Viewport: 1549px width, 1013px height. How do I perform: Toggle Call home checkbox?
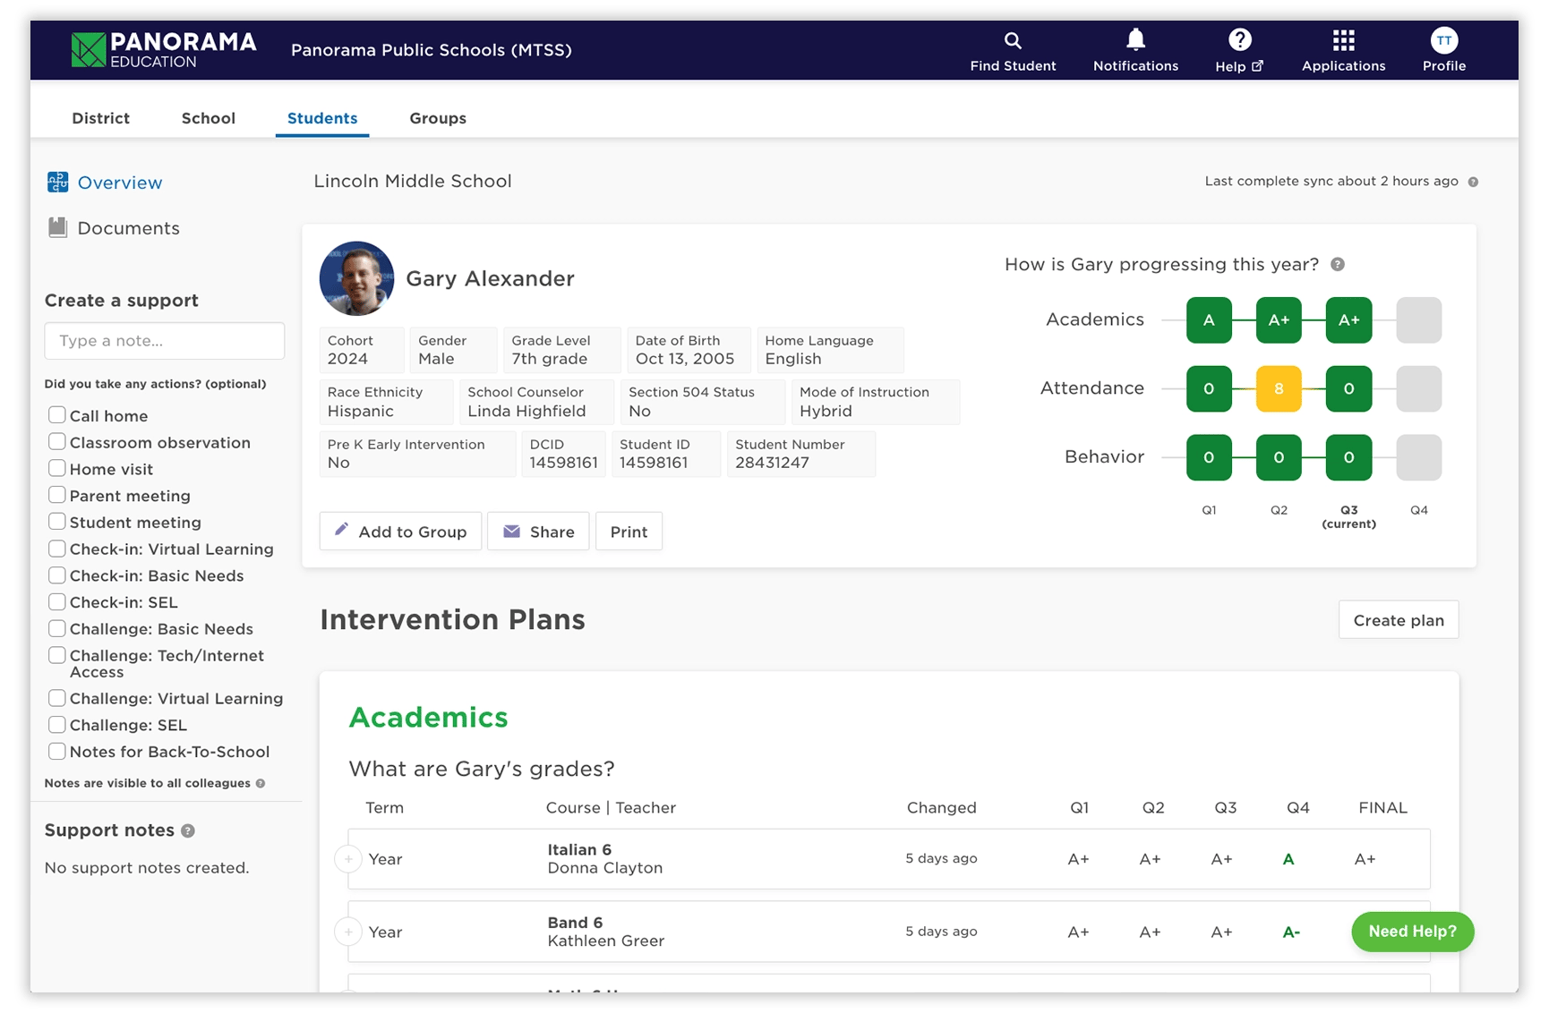56,415
